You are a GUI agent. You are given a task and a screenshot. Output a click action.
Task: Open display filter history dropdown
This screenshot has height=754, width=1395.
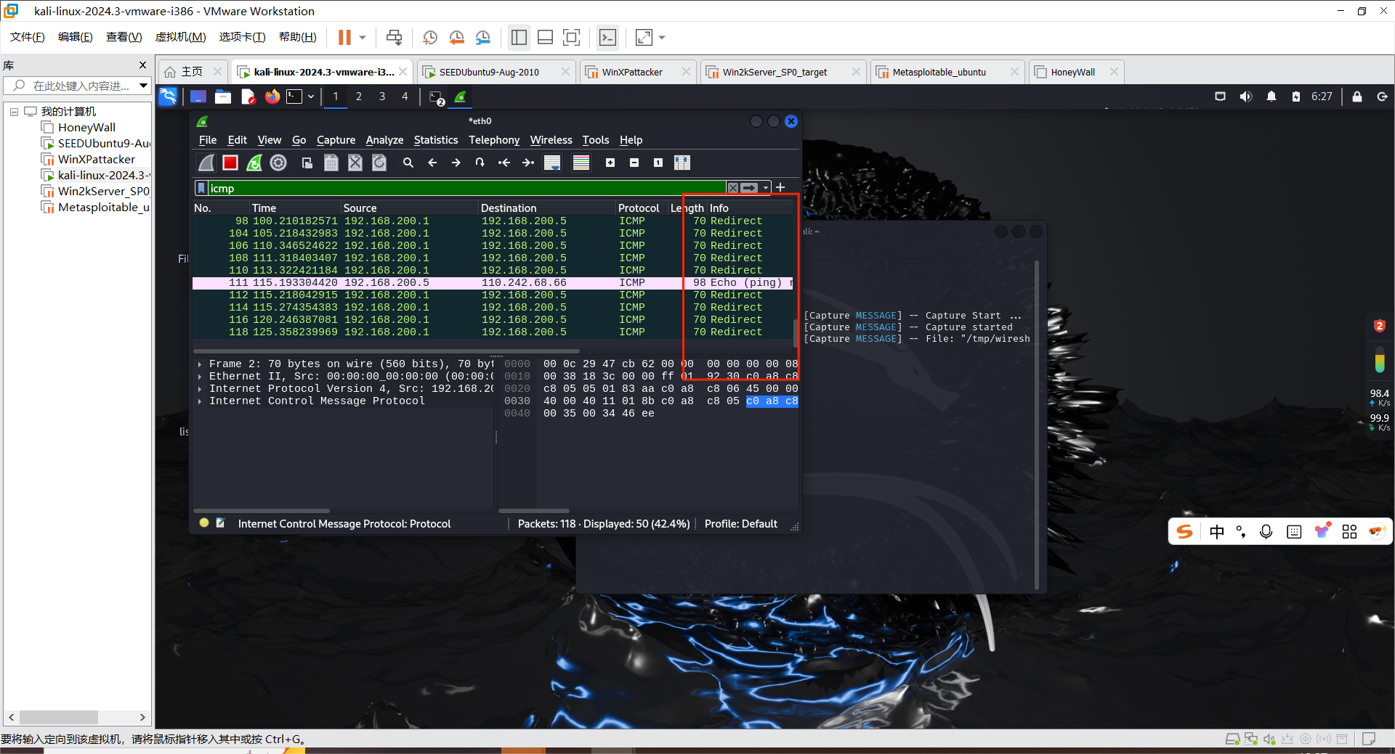(x=766, y=188)
